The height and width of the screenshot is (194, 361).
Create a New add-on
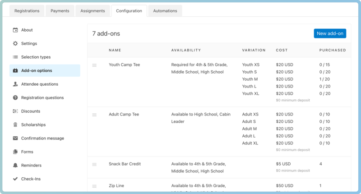(x=330, y=33)
